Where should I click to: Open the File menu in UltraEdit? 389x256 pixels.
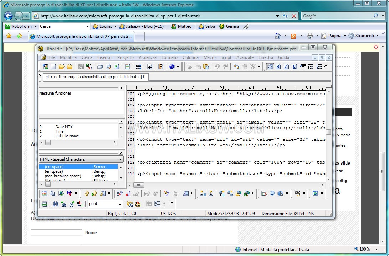click(x=52, y=57)
